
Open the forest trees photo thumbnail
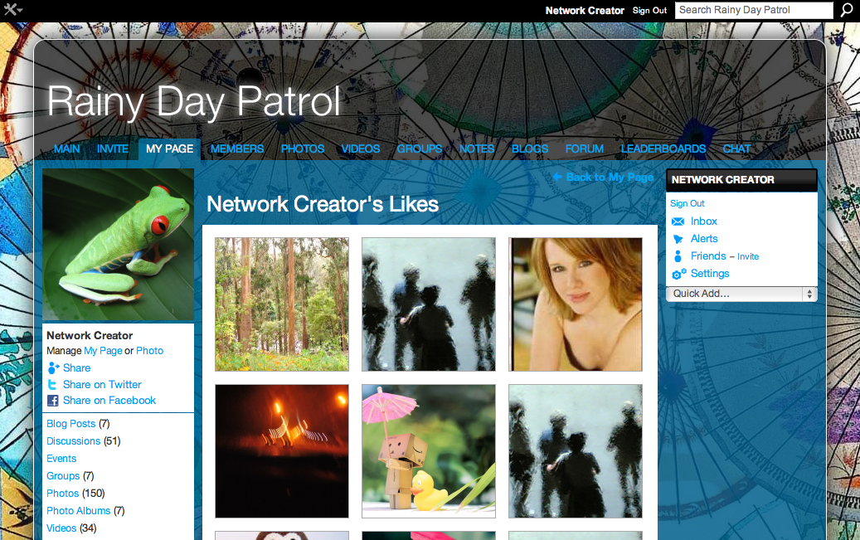click(x=282, y=304)
